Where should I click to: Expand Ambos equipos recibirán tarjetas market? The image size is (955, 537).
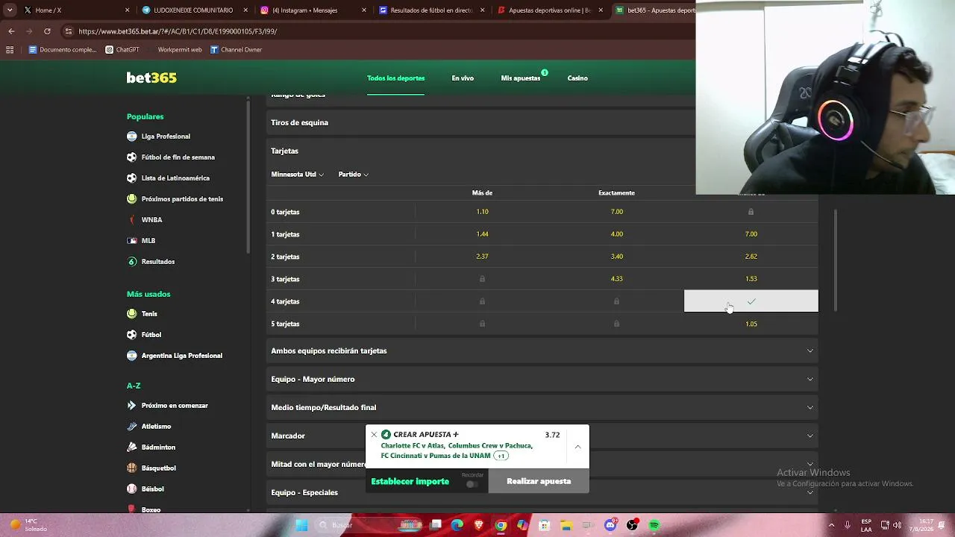click(x=542, y=351)
